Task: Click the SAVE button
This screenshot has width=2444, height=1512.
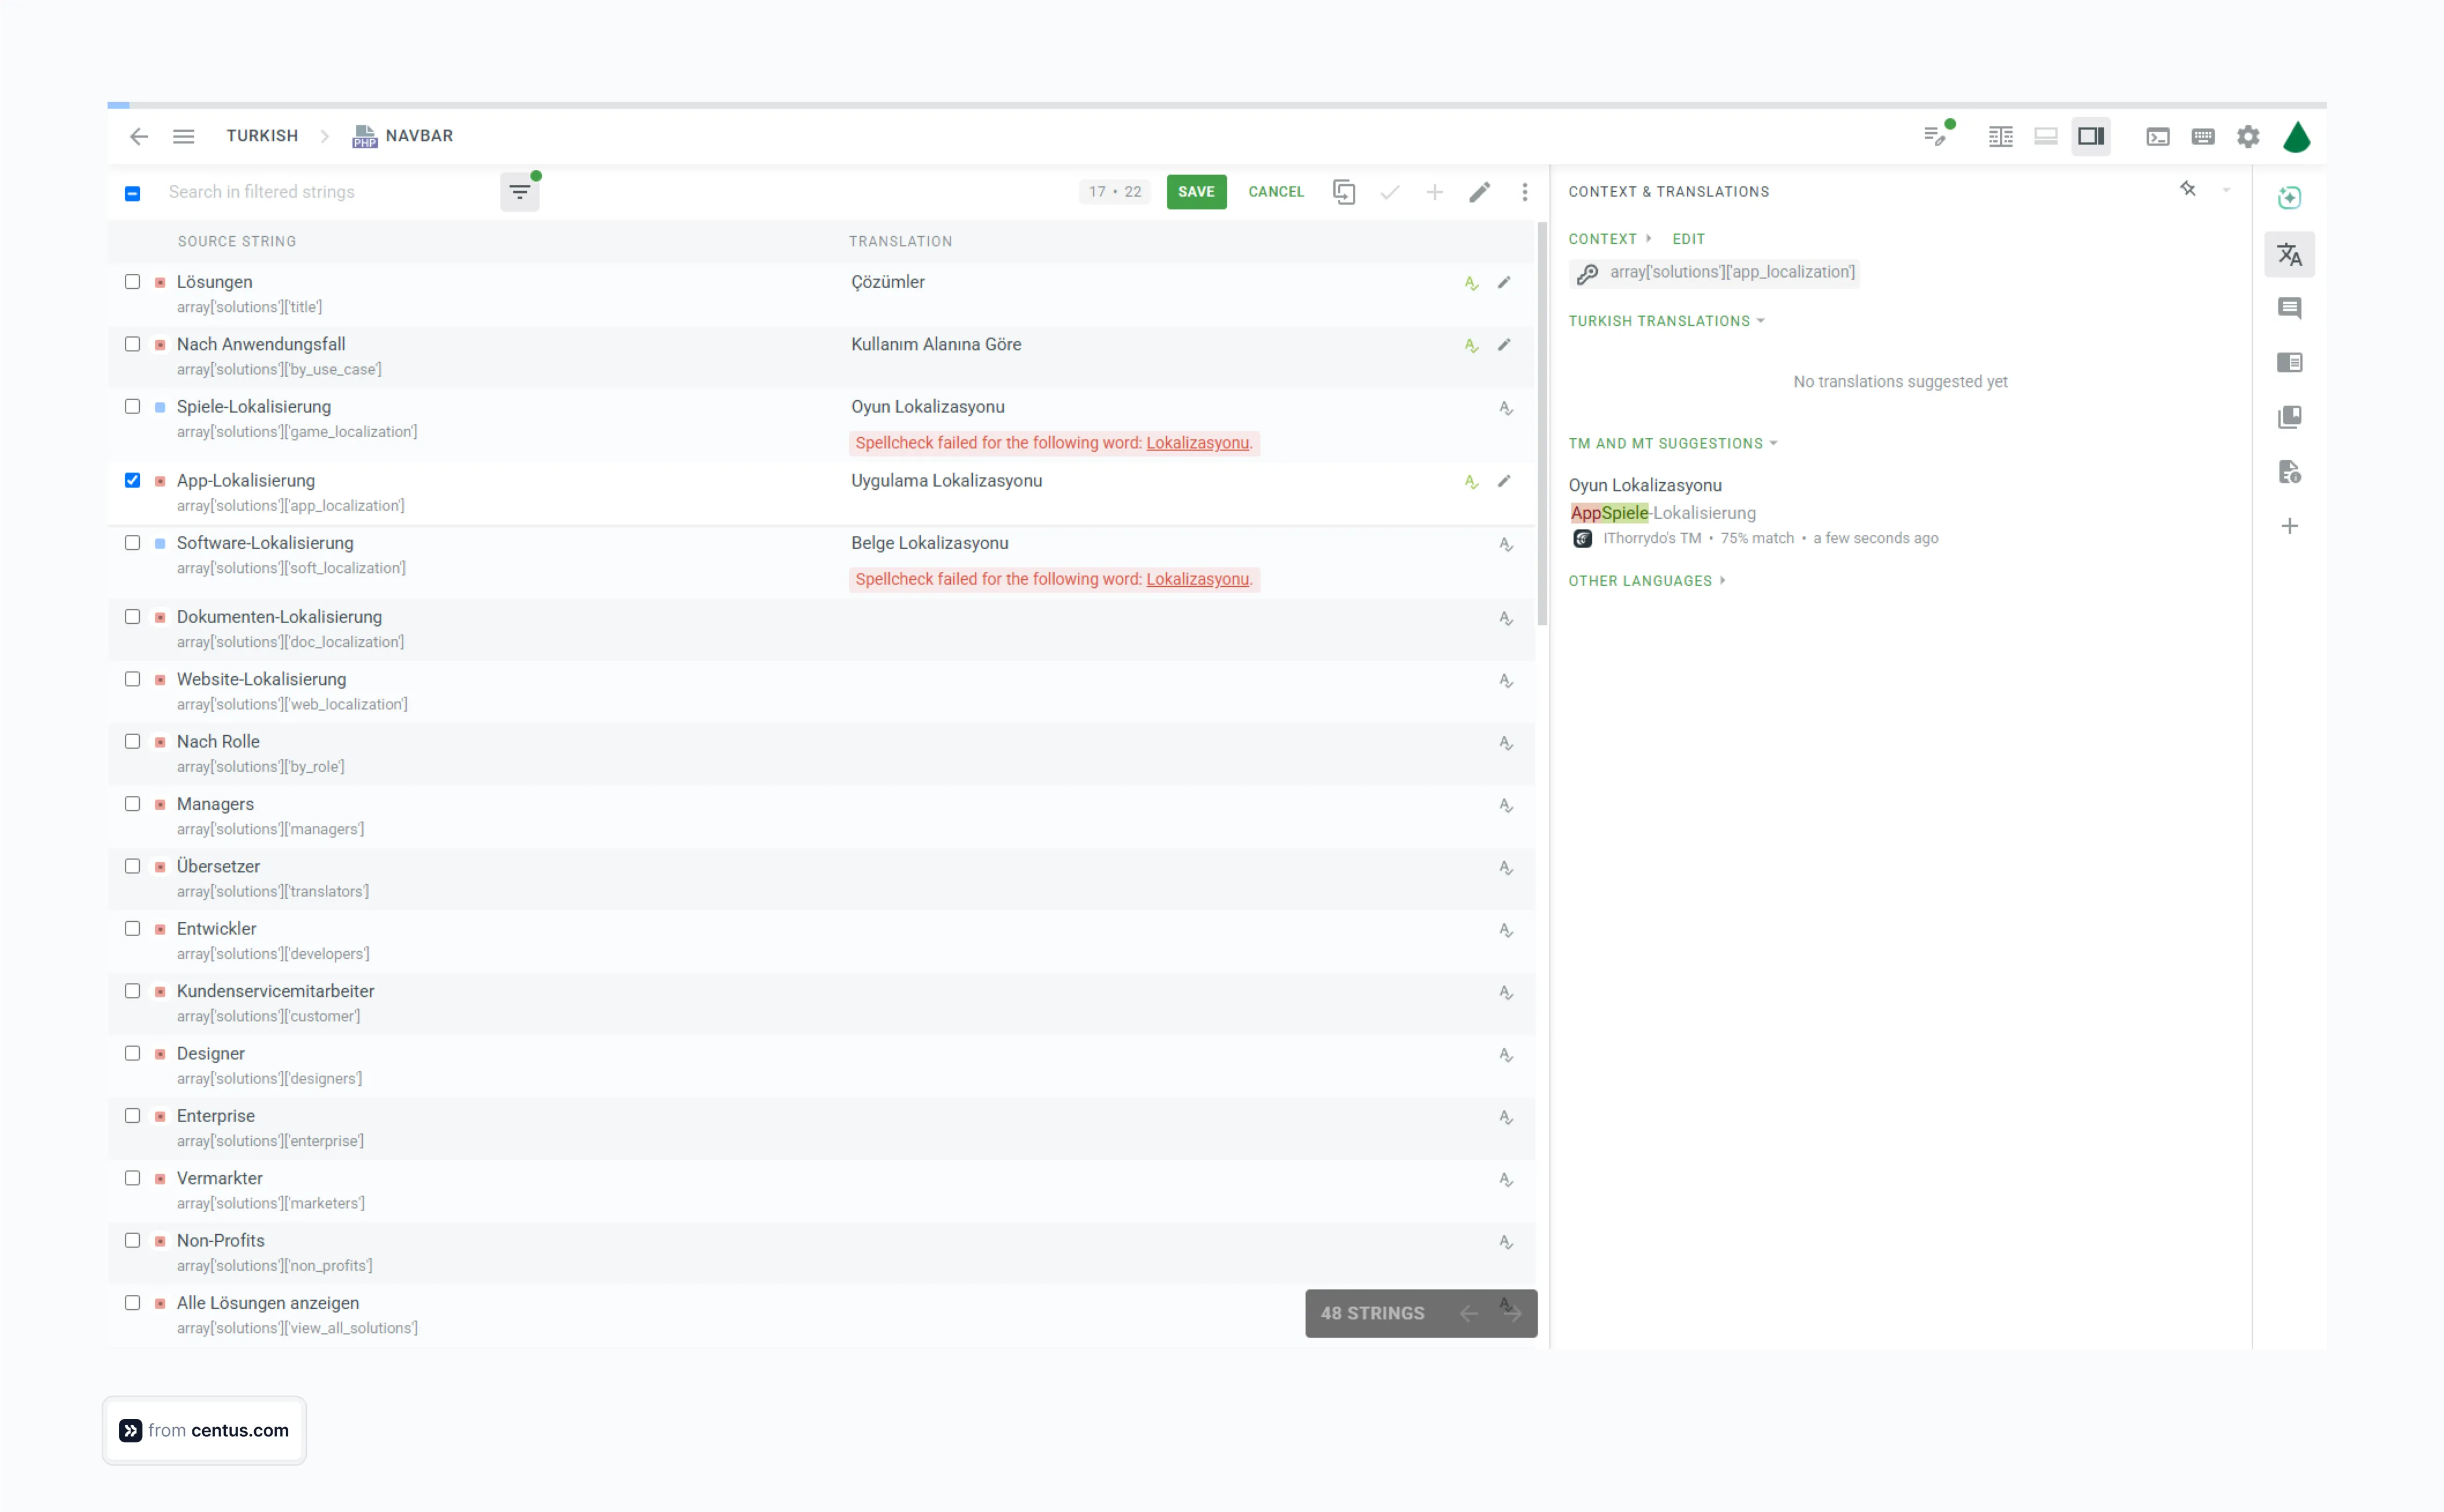Action: [x=1196, y=191]
